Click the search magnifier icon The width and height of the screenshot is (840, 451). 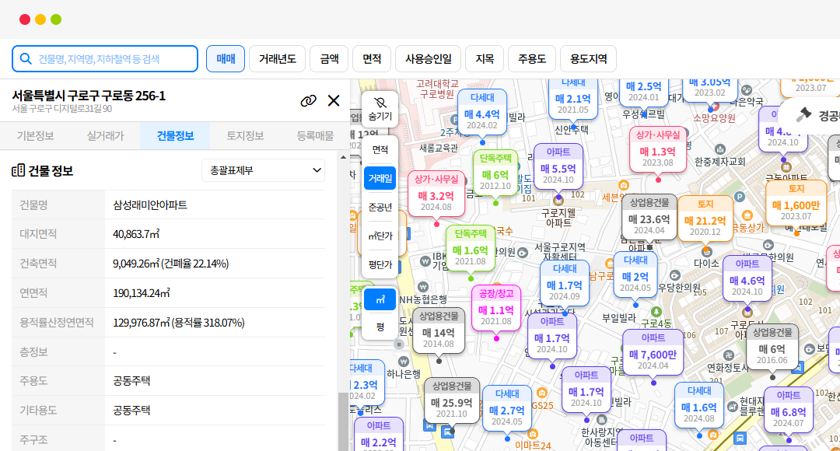(x=26, y=58)
